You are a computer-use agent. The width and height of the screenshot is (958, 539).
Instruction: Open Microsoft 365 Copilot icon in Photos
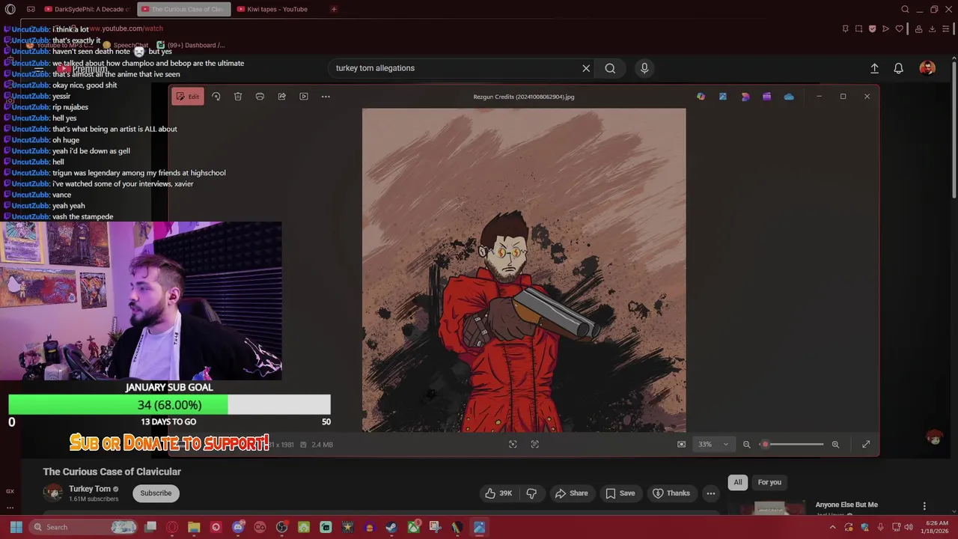(701, 97)
